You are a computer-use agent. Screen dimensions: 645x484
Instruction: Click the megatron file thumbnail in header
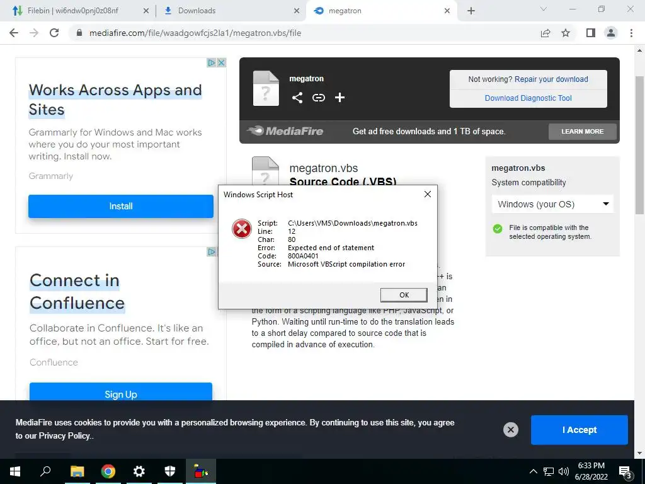(x=266, y=88)
